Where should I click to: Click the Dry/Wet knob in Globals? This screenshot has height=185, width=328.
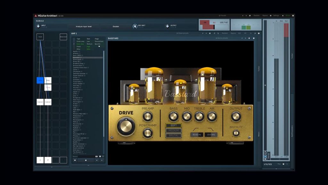click(x=135, y=26)
